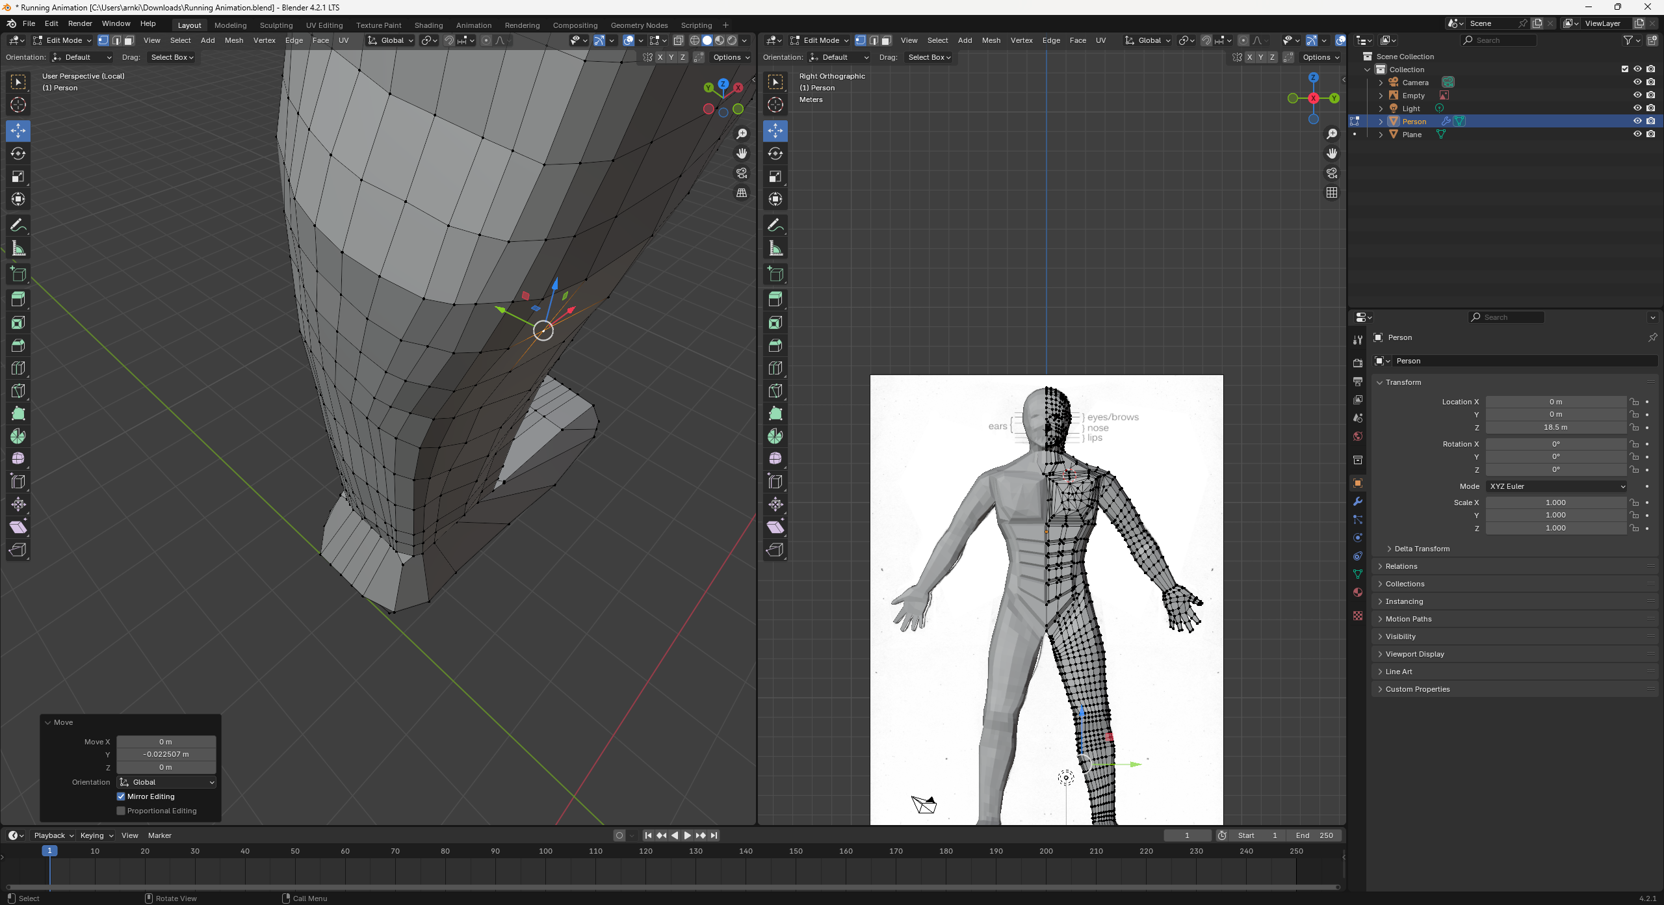1664x905 pixels.
Task: Select the Measure tool in right viewport
Action: pos(775,248)
